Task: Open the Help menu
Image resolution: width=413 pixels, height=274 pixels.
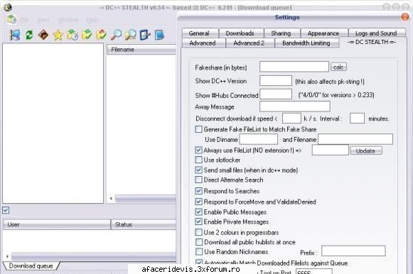Action: 92,20
